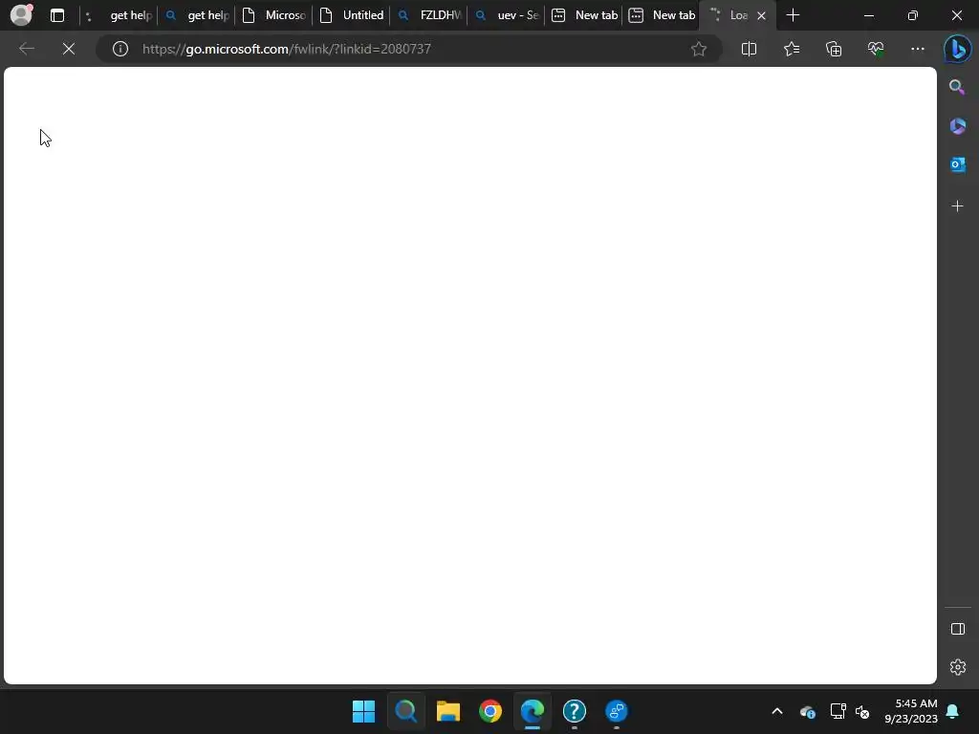Switch to first 'get help' tab
979x734 pixels.
(x=119, y=15)
